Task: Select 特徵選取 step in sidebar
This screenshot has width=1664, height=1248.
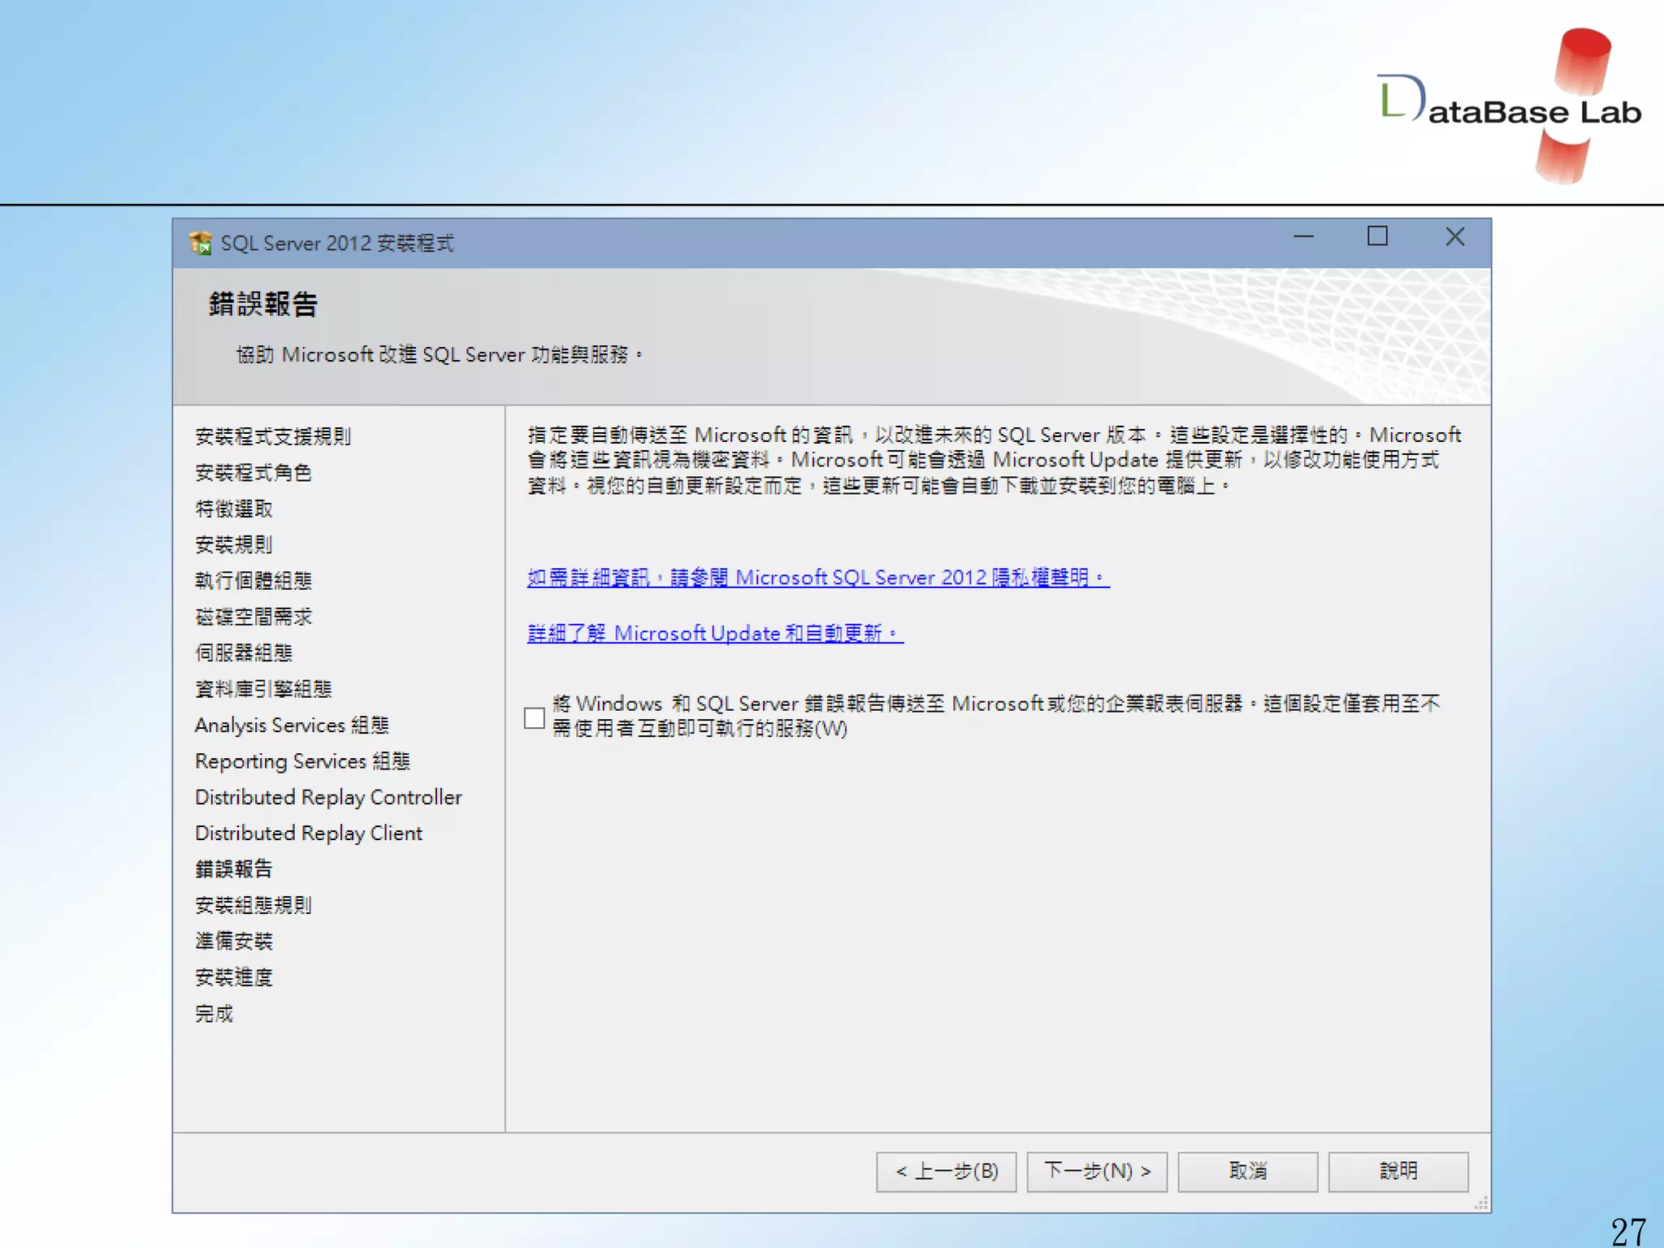Action: coord(234,509)
